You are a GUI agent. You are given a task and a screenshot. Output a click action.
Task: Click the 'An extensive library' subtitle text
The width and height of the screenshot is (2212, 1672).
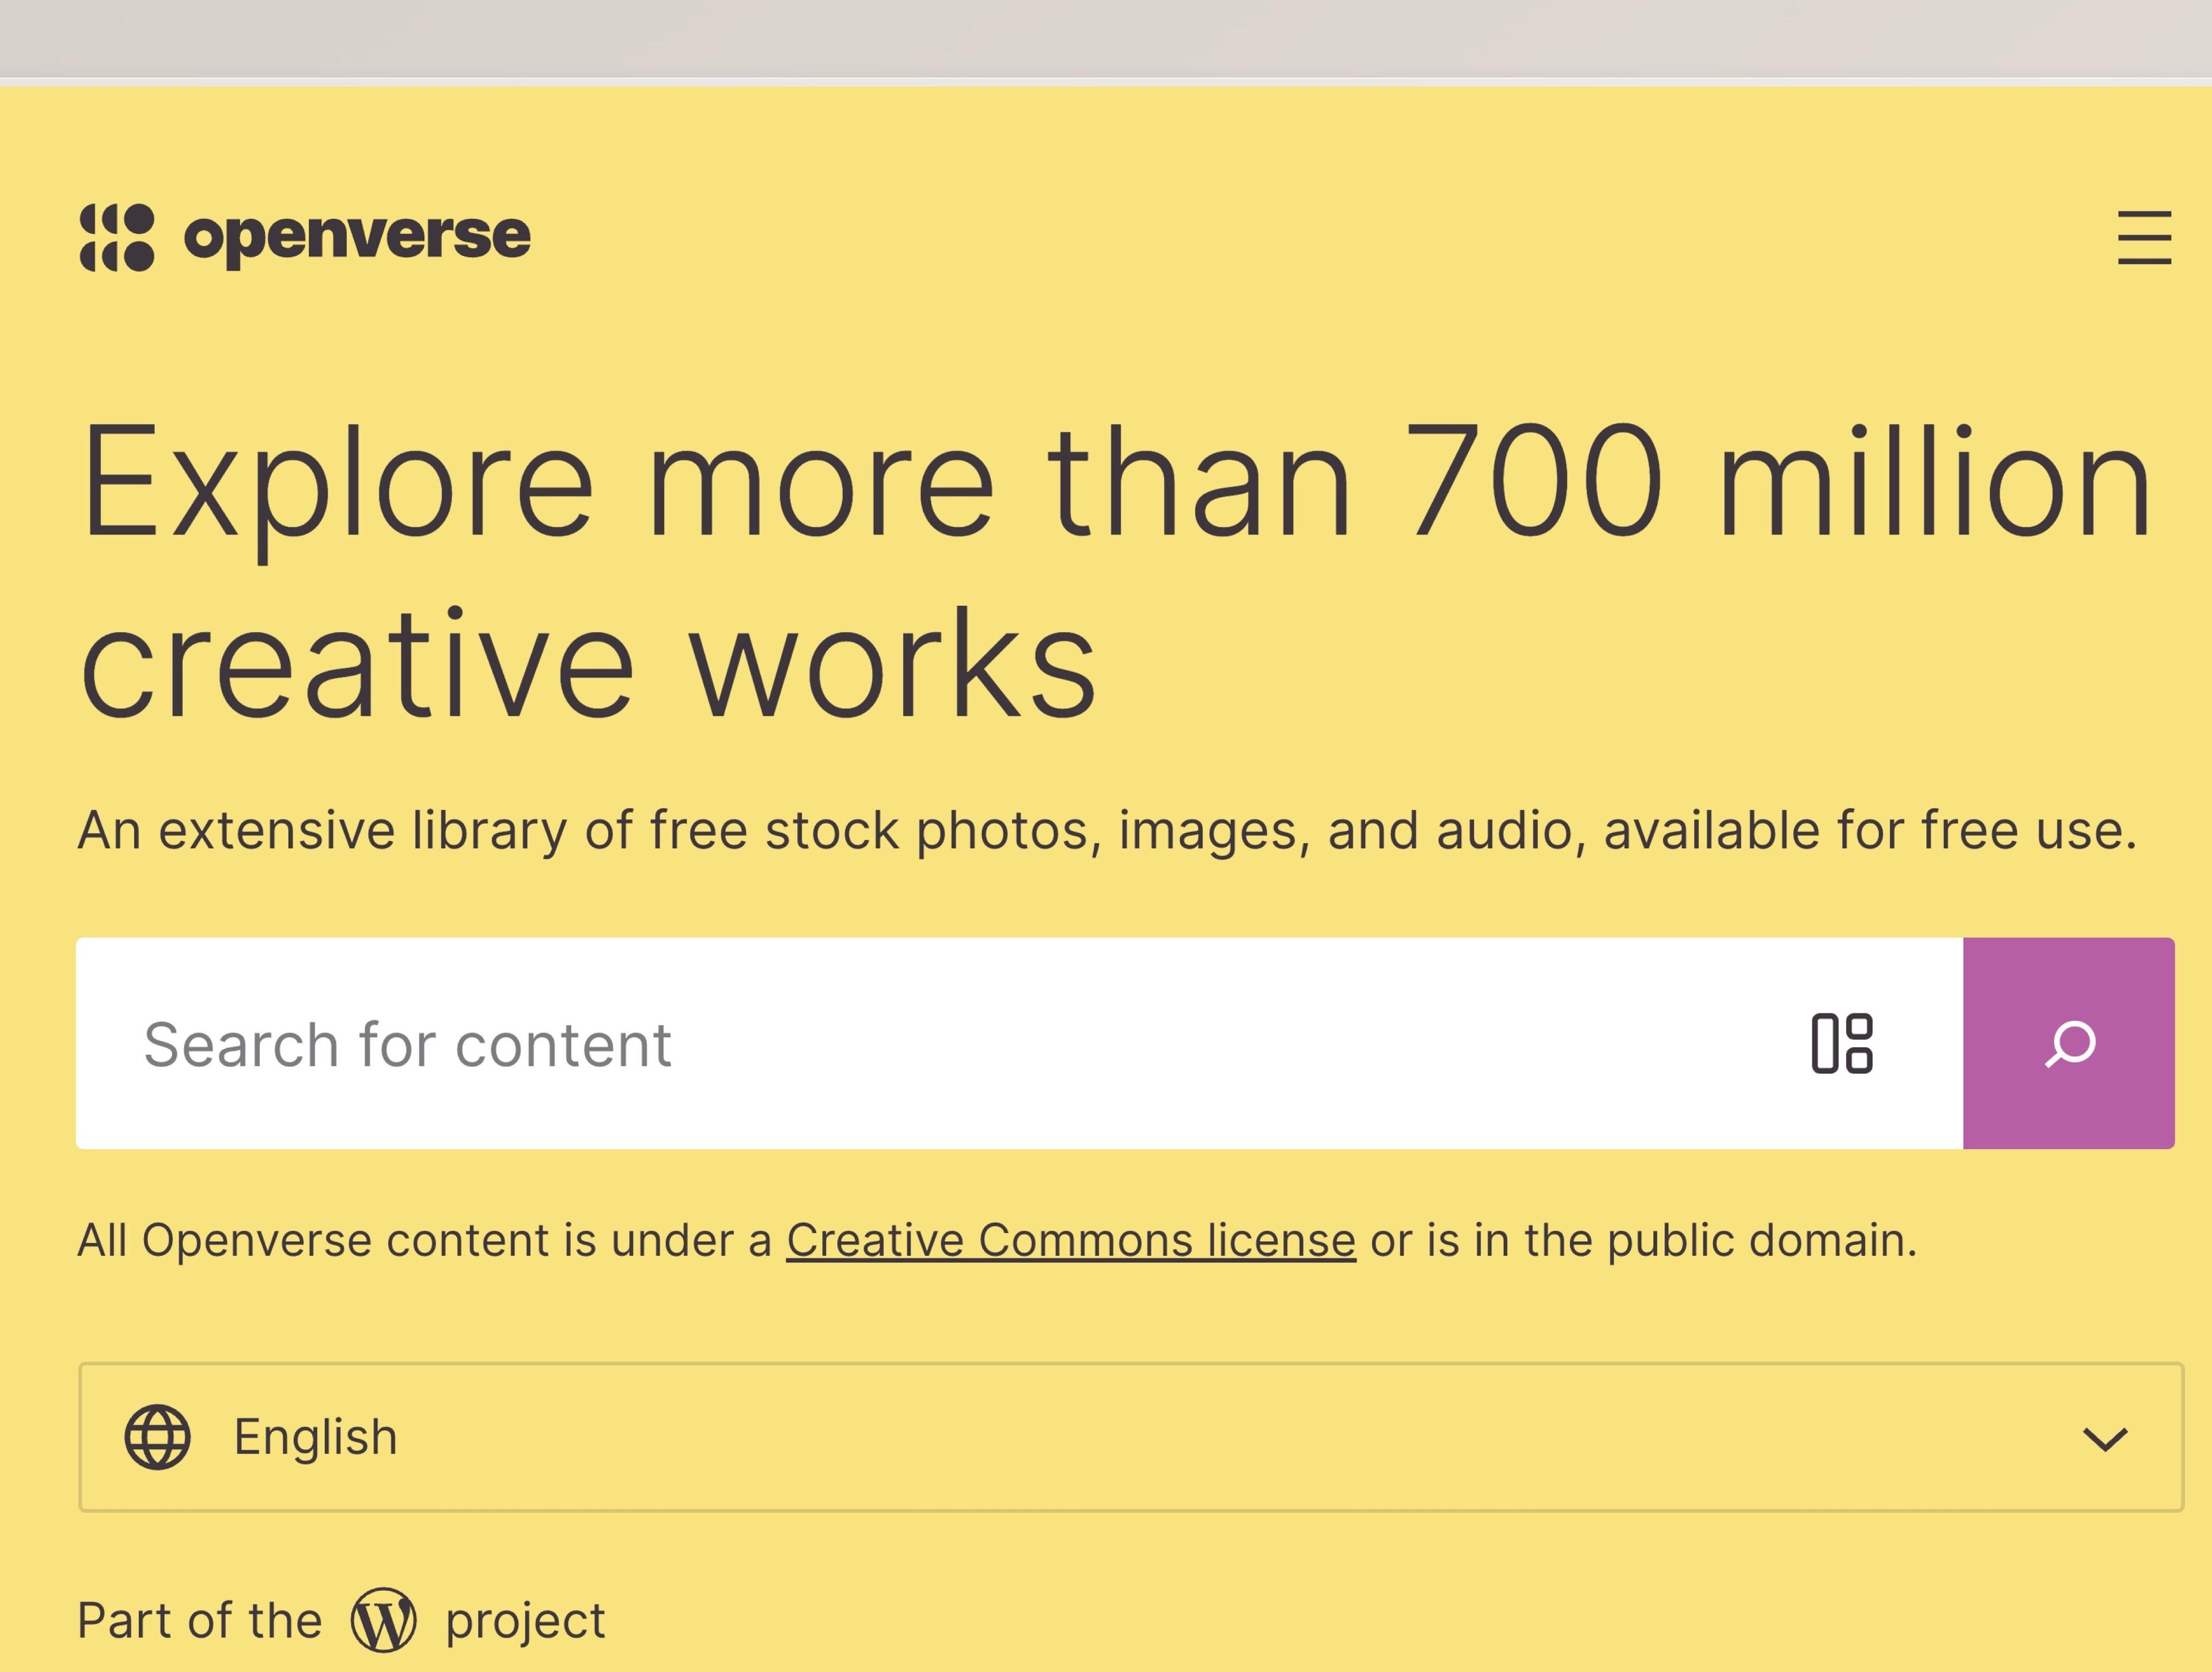(1107, 830)
